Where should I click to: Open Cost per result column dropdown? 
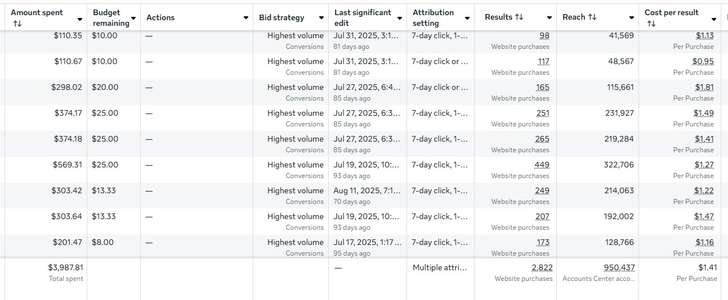point(714,19)
